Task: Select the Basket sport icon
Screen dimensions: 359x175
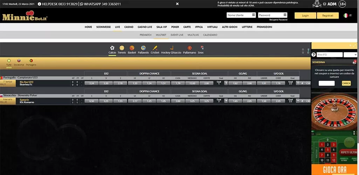Action: coord(132,48)
